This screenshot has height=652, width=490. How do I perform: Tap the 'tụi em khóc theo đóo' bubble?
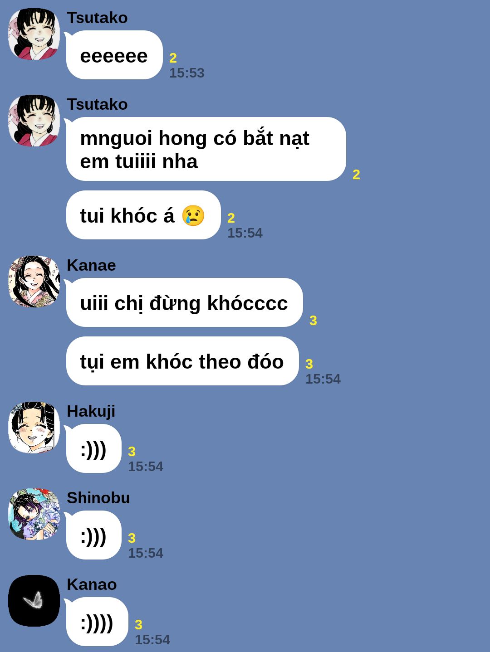click(182, 361)
